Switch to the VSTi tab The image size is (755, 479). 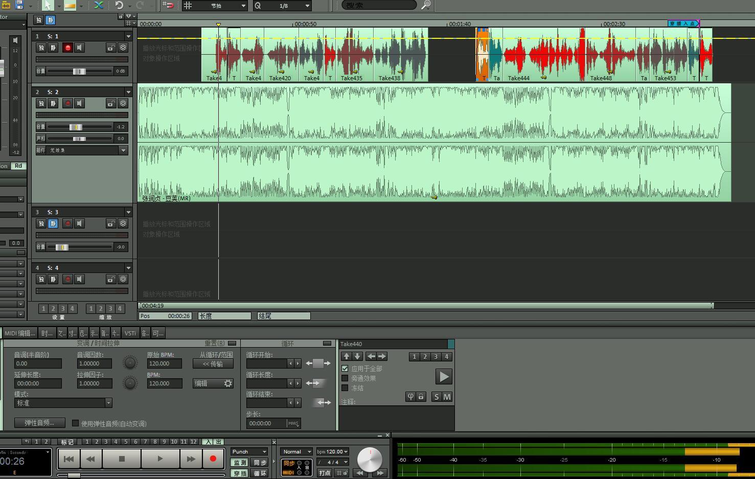coord(130,333)
